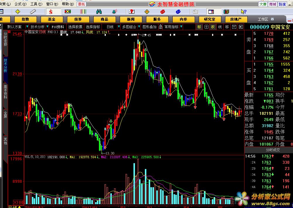The height and width of the screenshot is (208, 293).
Task: Click the grid crosshair icon in chart toolbar
Action: pyautogui.click(x=206, y=27)
